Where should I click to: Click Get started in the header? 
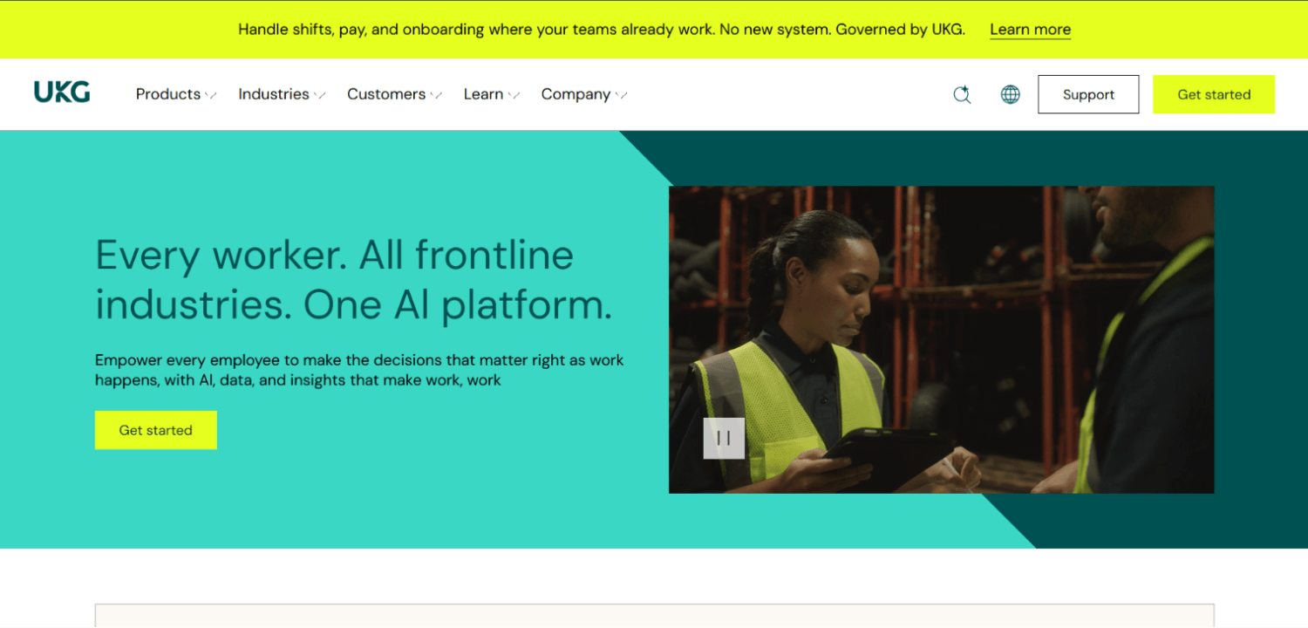(x=1214, y=94)
